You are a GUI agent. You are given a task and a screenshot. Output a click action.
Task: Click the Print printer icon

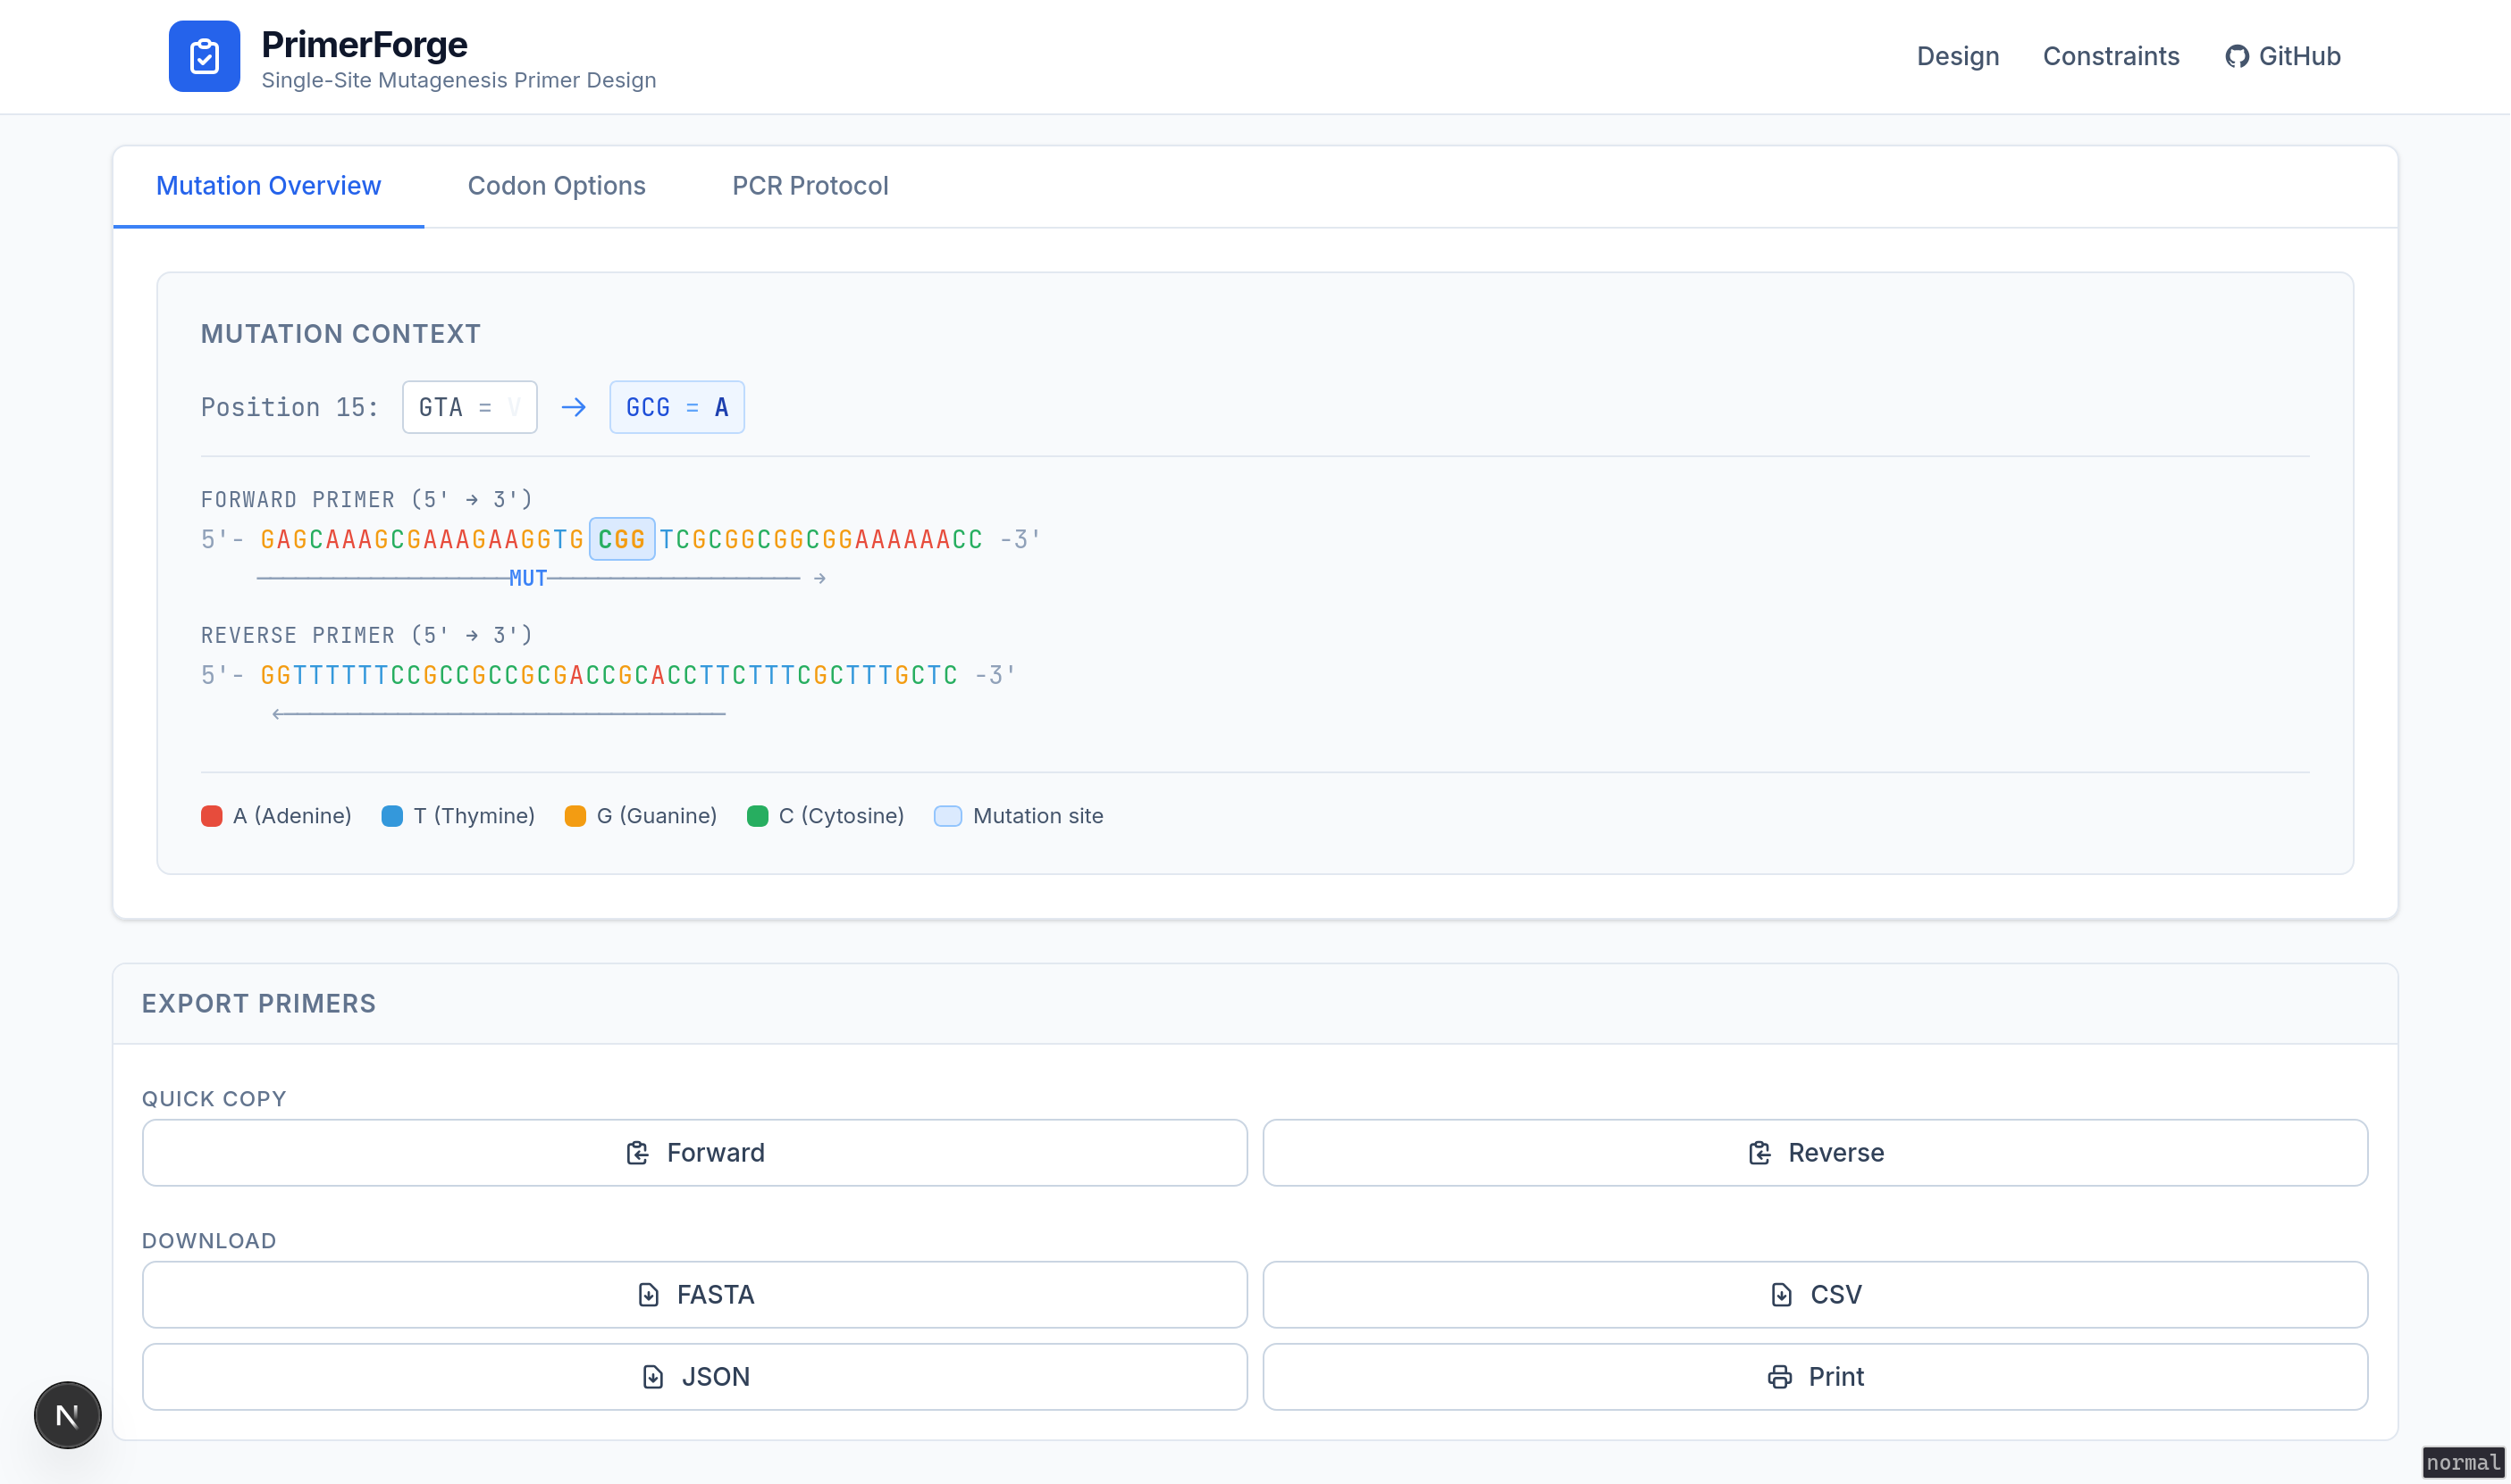(1779, 1377)
